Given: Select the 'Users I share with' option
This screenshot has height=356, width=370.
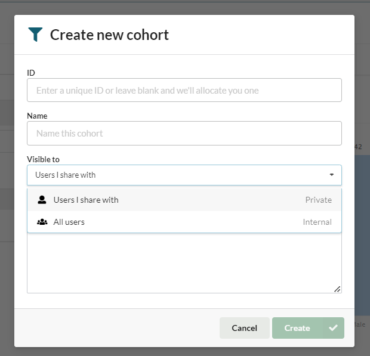Looking at the screenshot, I should click(x=86, y=200).
